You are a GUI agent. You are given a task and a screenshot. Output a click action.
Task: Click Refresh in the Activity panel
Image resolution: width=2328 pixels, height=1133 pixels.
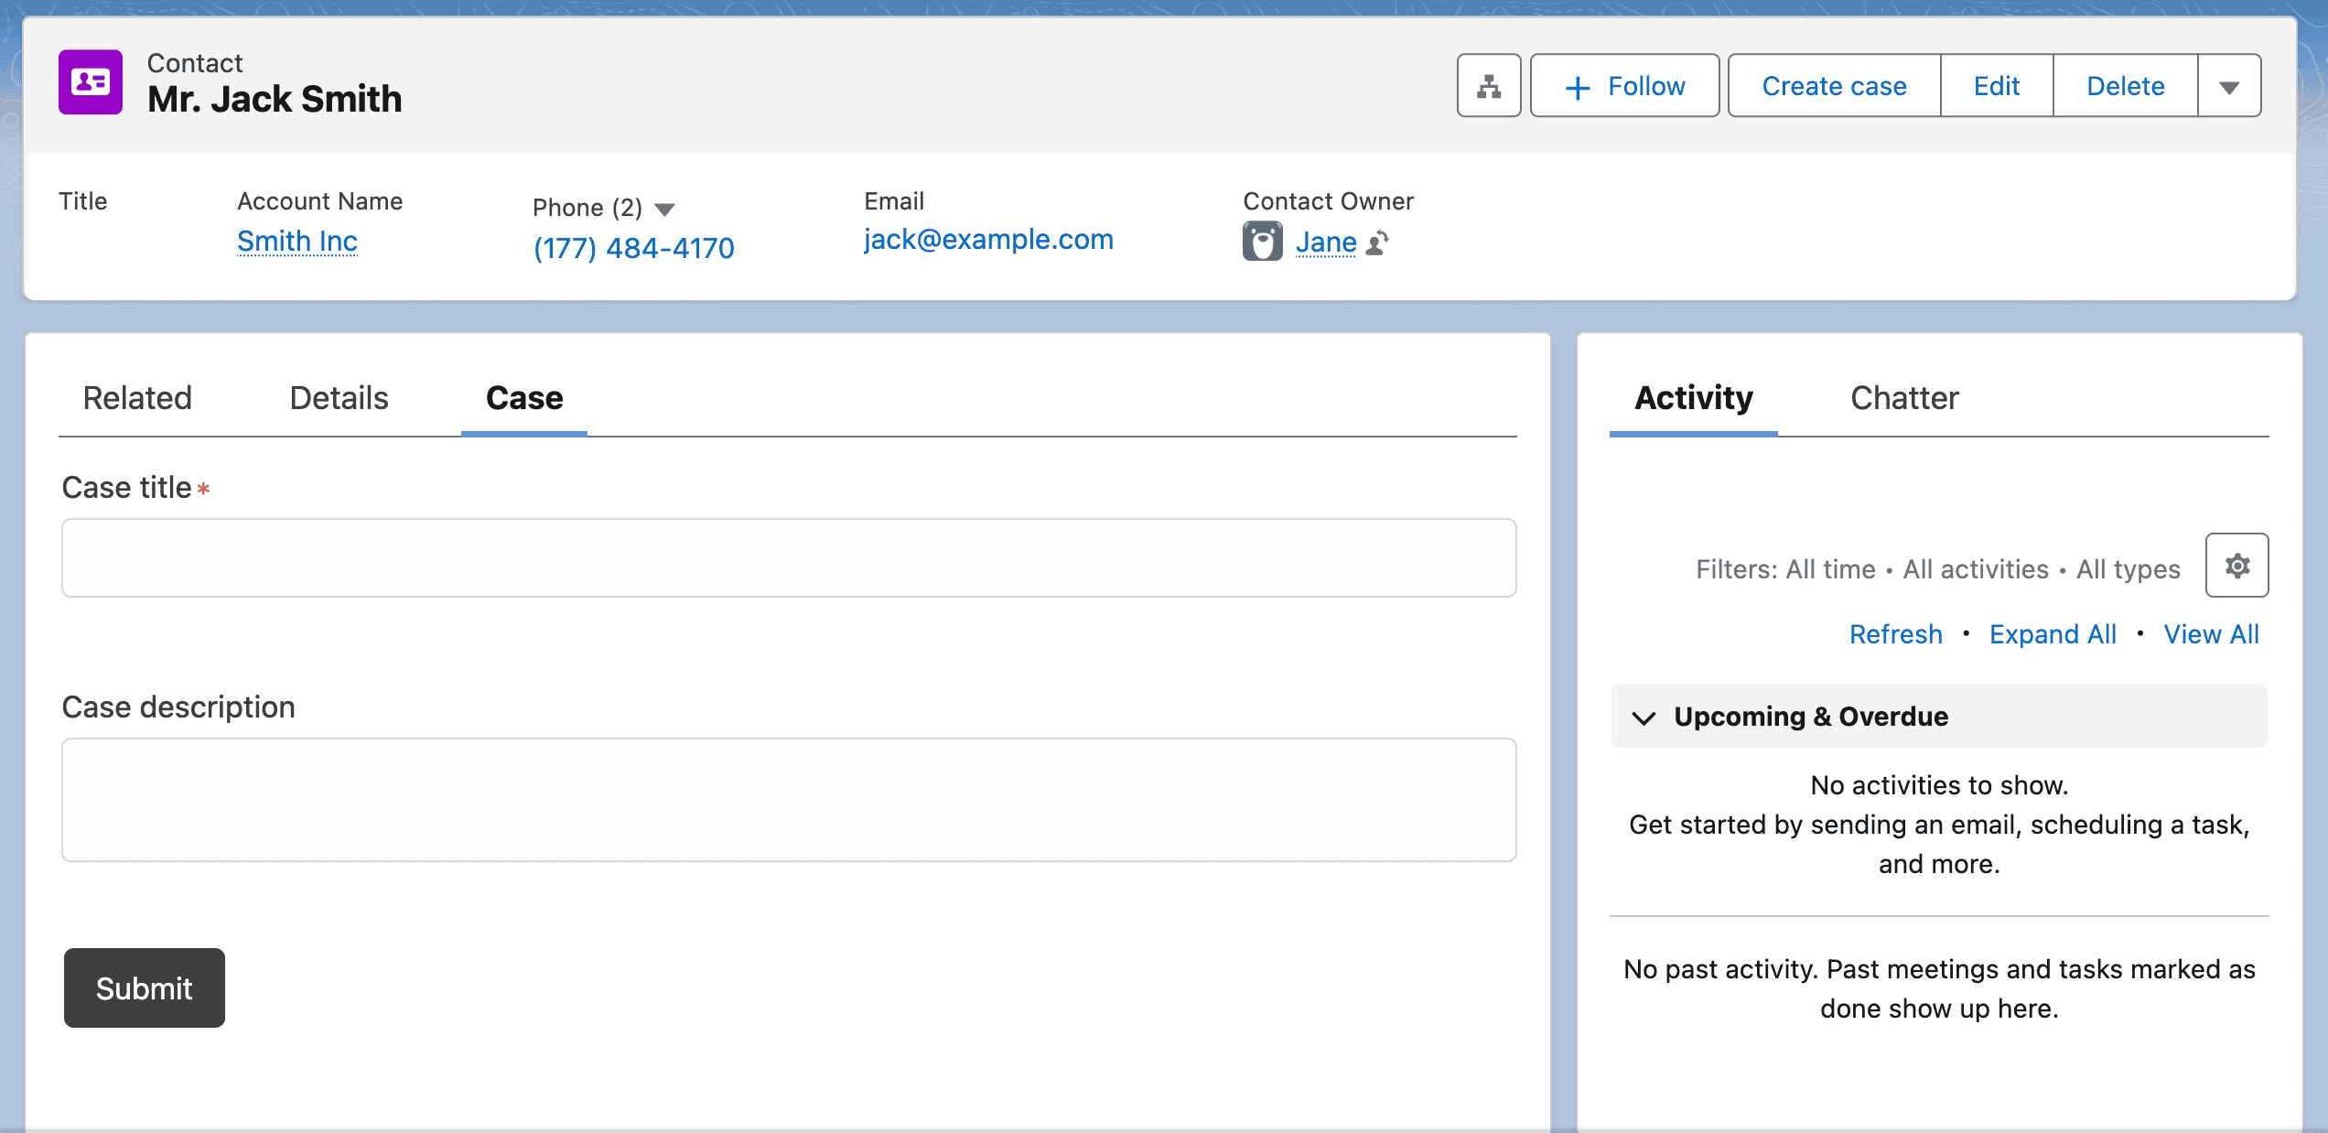point(1895,634)
